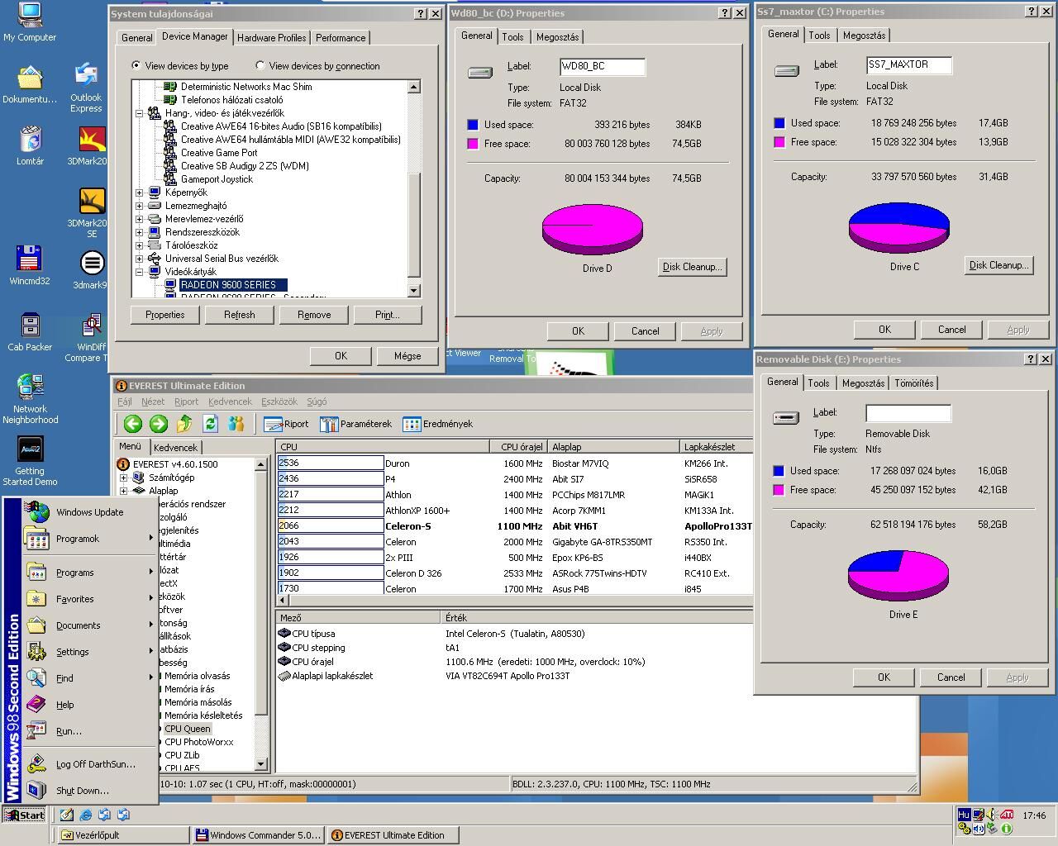Select CPU PhotoWorxx in EVEREST tree
The height and width of the screenshot is (846, 1058).
coord(198,742)
